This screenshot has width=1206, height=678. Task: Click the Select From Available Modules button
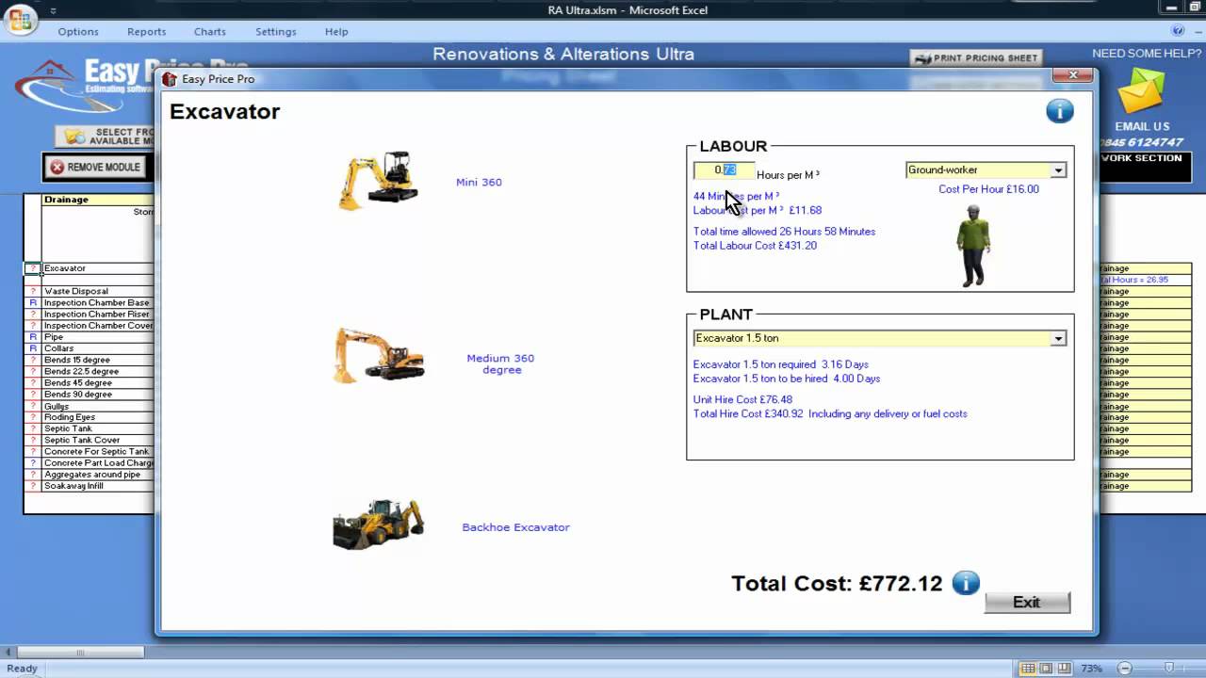[x=105, y=137]
